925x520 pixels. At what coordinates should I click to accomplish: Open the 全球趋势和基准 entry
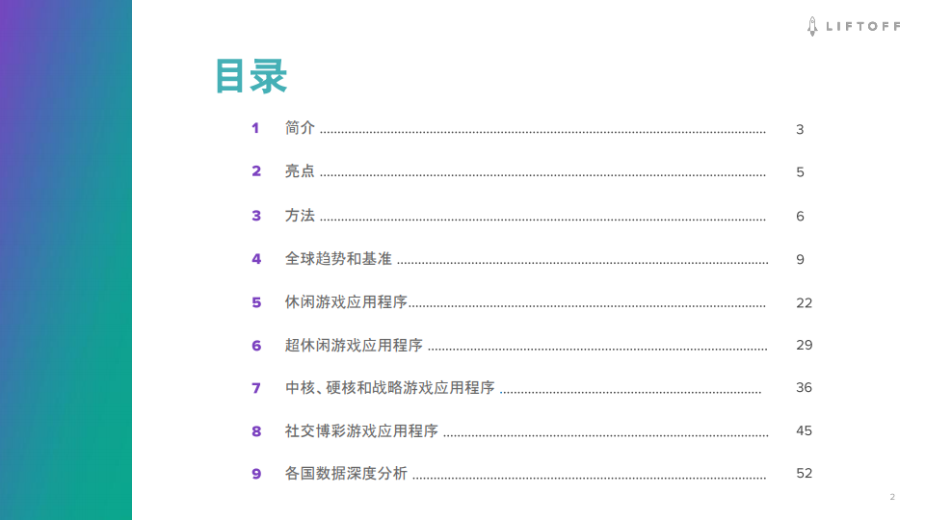coord(338,259)
